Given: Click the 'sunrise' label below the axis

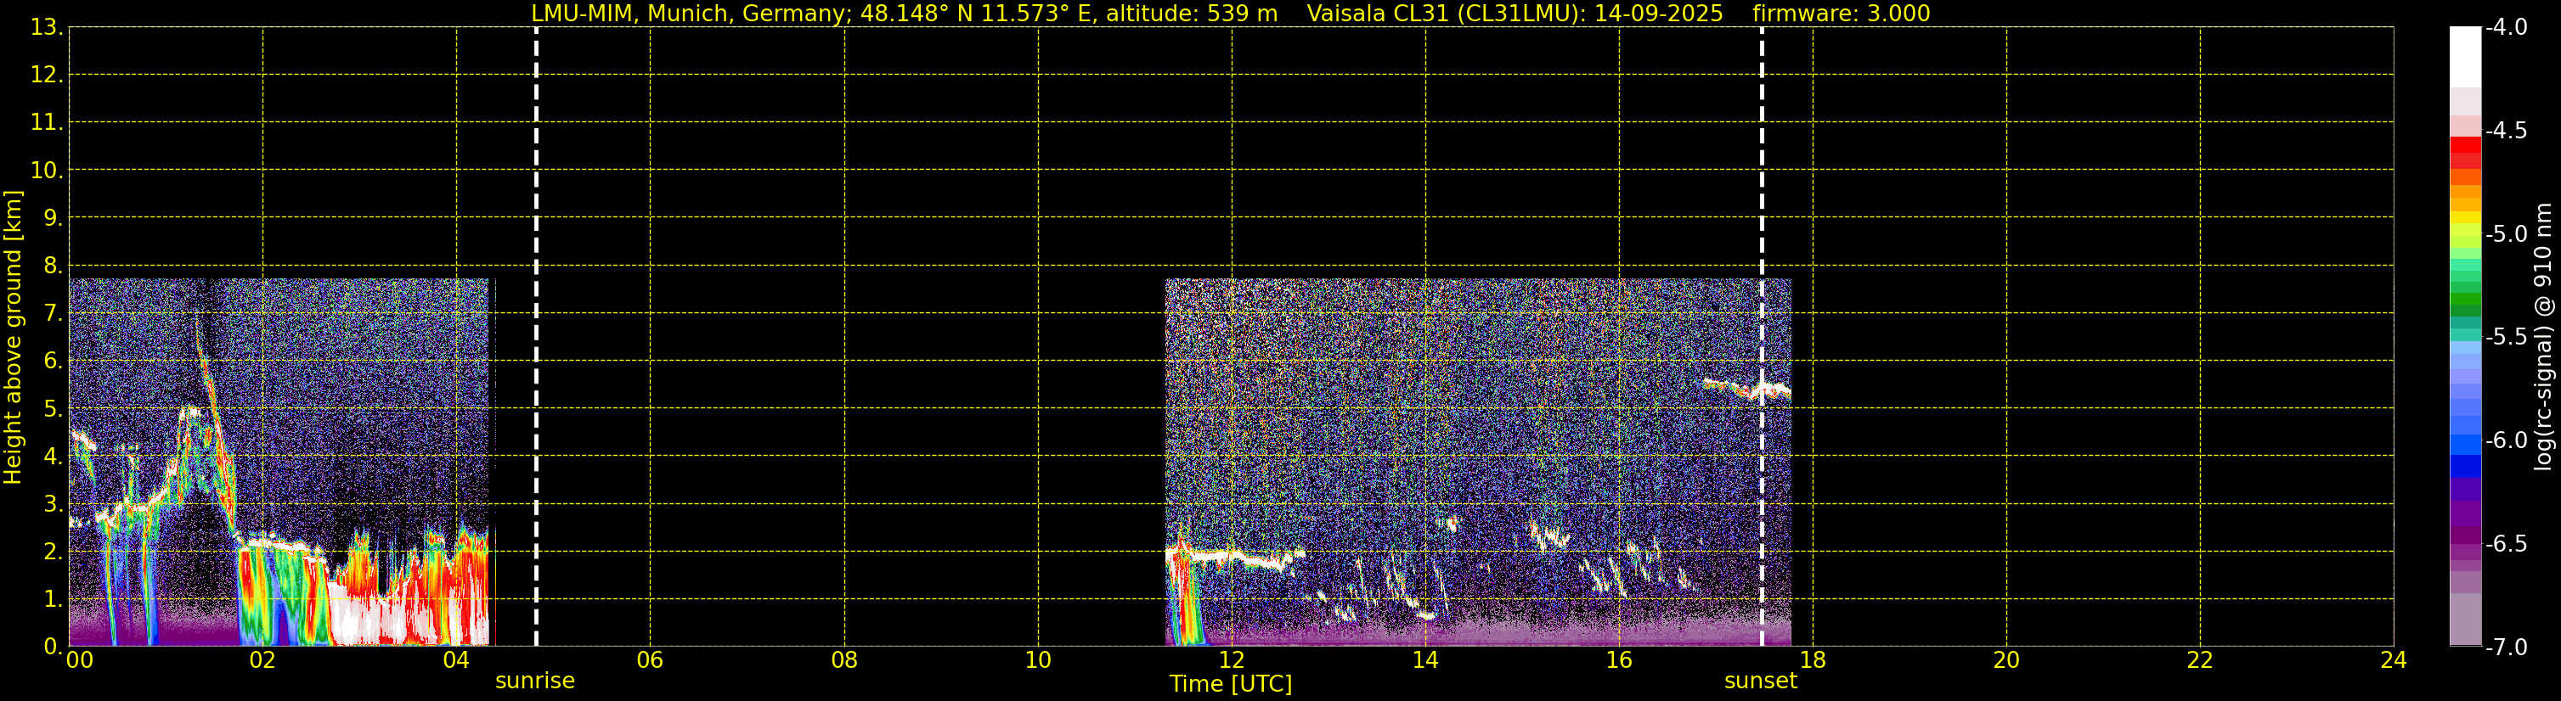Looking at the screenshot, I should pos(535,680).
